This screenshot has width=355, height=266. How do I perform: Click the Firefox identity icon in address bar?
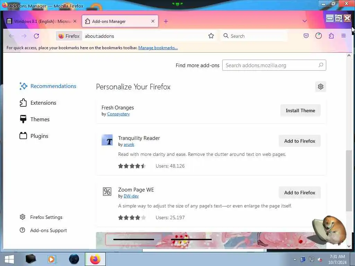[69, 36]
